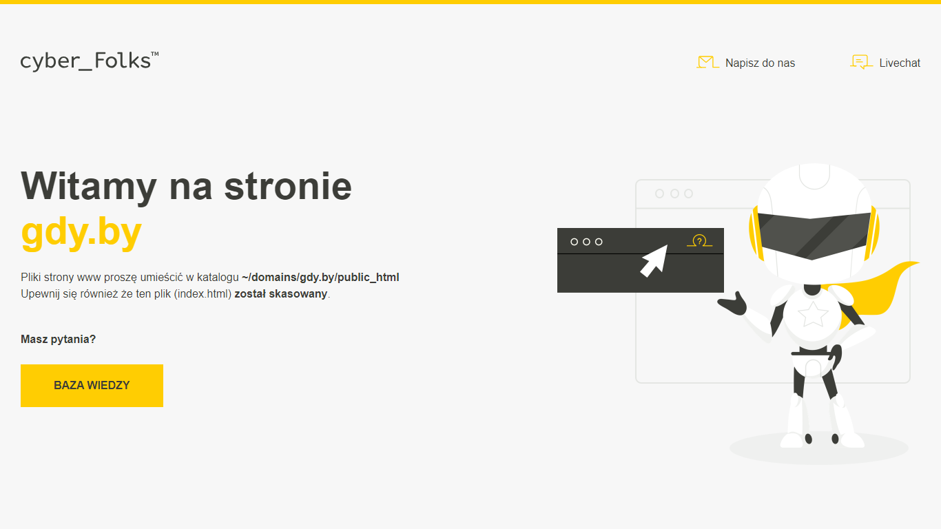
Task: Click the question mark icon in dark window illustration
Action: click(x=699, y=240)
